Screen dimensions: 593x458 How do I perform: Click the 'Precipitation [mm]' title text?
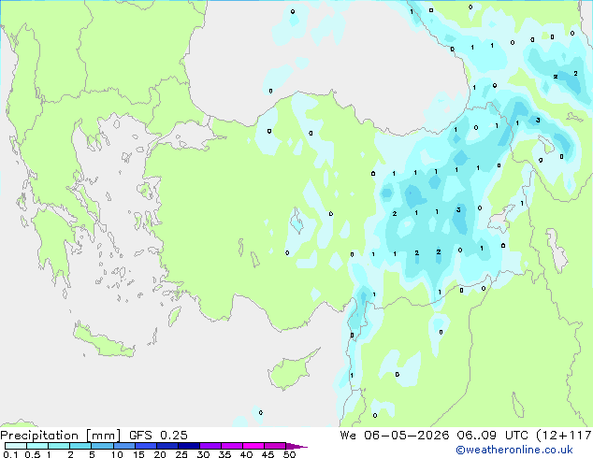(x=61, y=436)
